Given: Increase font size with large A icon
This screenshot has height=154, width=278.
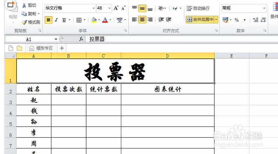Looking at the screenshot, I should click(116, 8).
